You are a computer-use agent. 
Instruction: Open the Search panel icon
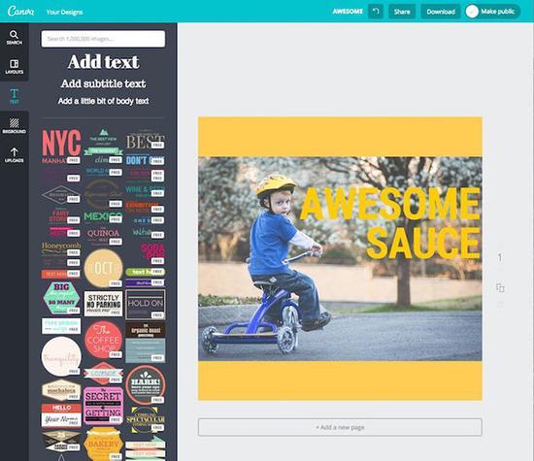14,37
